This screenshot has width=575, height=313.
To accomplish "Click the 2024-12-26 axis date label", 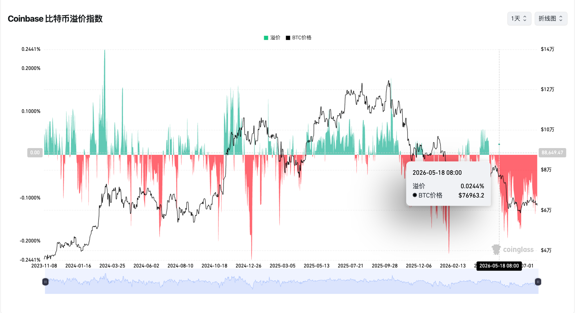I will tap(248, 266).
